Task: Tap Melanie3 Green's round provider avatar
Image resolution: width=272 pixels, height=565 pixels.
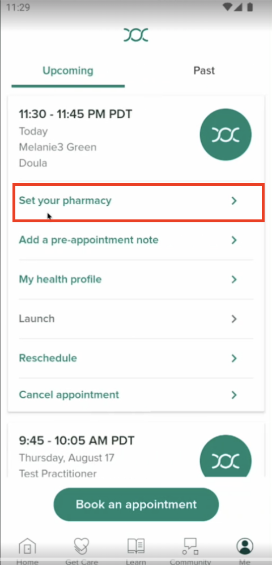Action: pyautogui.click(x=226, y=134)
